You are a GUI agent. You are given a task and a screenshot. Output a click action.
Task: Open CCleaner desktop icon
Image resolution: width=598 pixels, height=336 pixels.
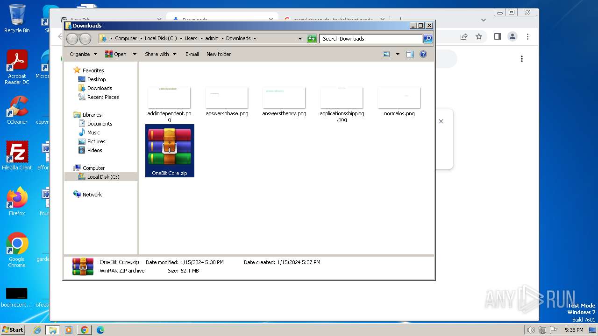[x=17, y=110]
